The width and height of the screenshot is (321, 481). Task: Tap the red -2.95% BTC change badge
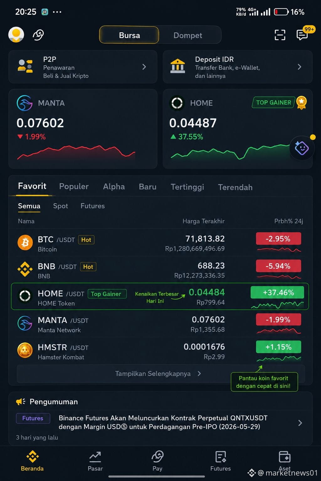[x=278, y=239]
